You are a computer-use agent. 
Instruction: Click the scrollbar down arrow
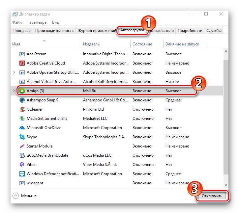[226, 185]
